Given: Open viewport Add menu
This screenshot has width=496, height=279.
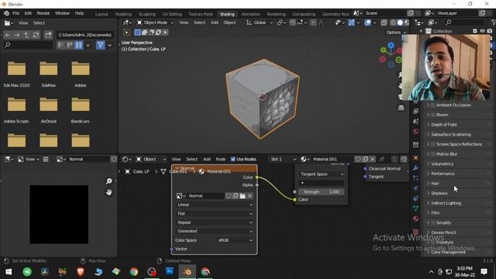Looking at the screenshot, I should 215,22.
